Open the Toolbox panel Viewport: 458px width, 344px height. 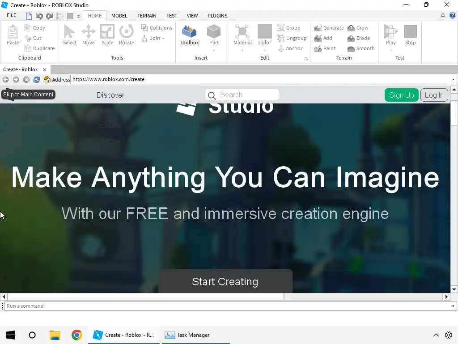click(189, 35)
